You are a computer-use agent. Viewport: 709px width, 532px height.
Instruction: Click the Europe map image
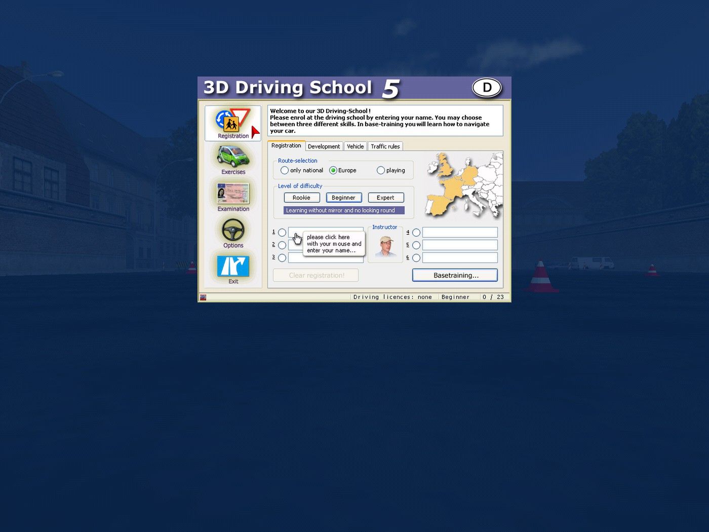464,185
